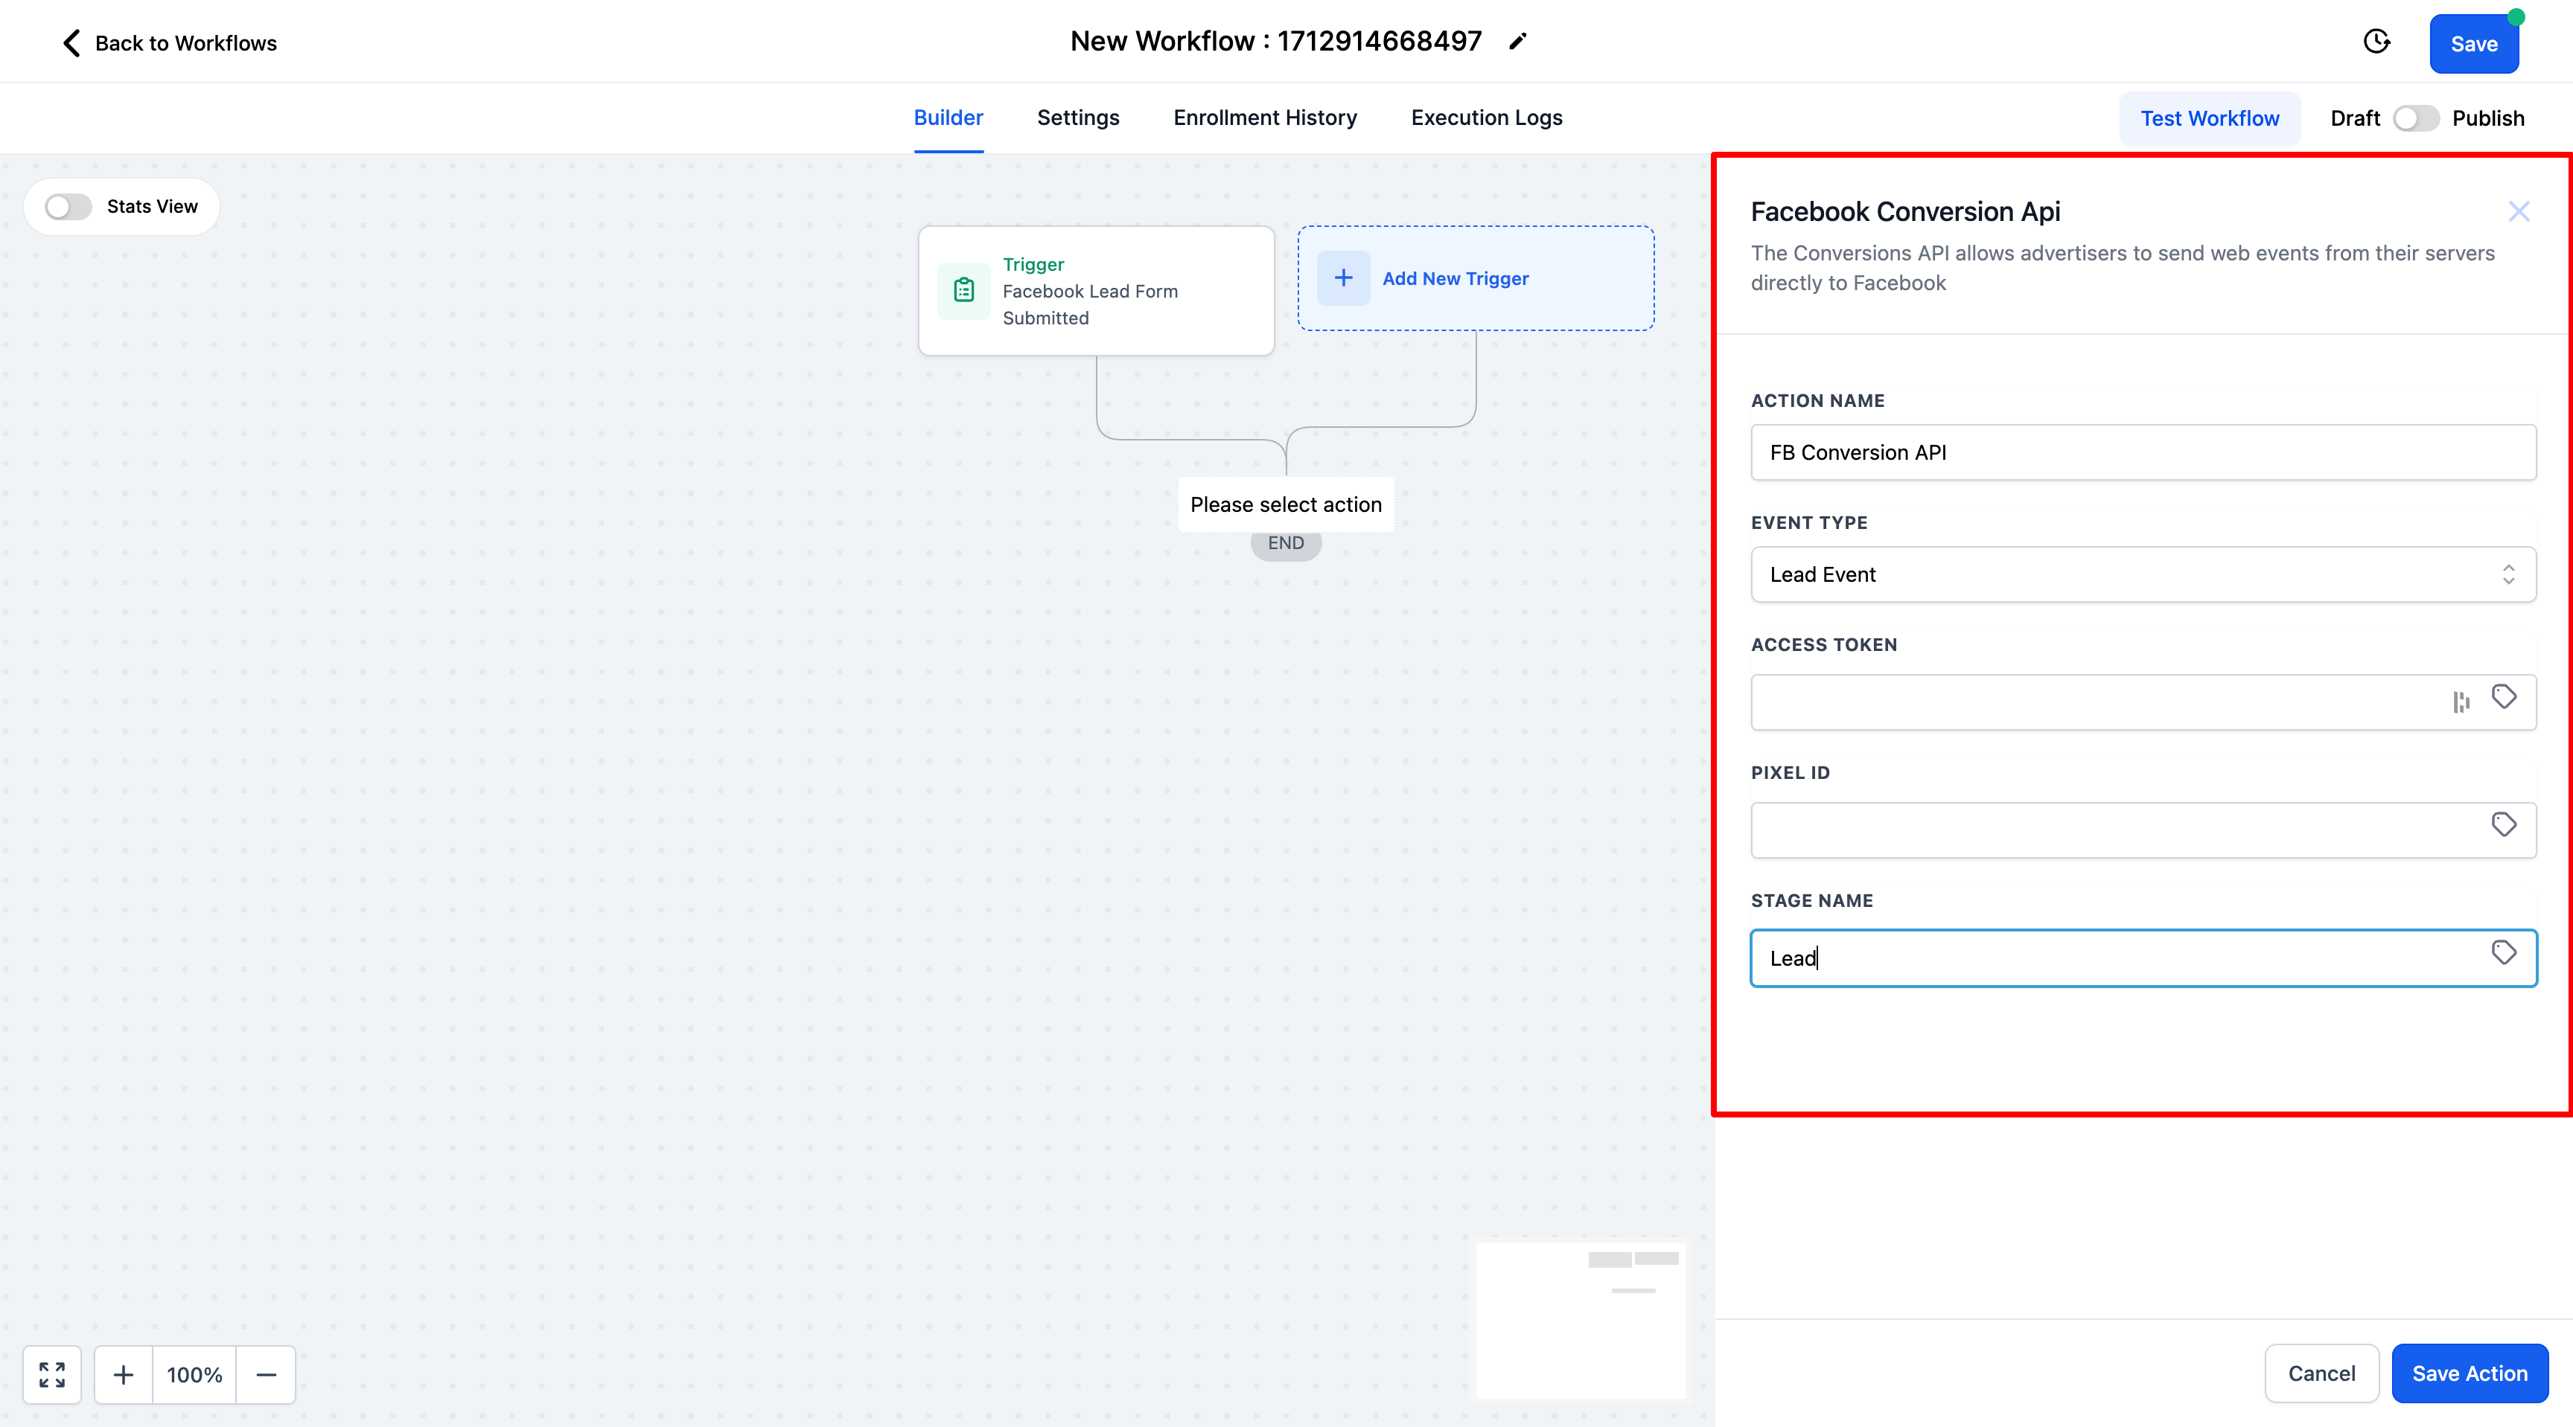2573x1427 pixels.
Task: Click the pencil icon to rename workflow
Action: 1517,42
